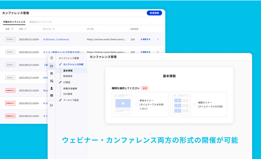Open the table layout icon in sidebar
This screenshot has width=261, height=159.
click(x=52, y=96)
